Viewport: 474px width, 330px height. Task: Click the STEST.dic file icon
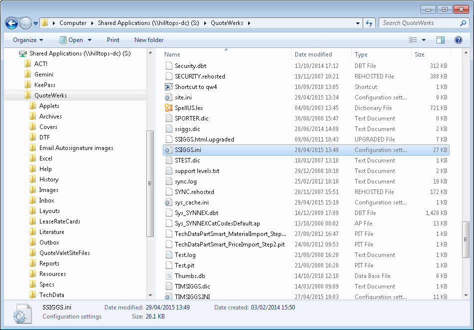click(x=169, y=160)
